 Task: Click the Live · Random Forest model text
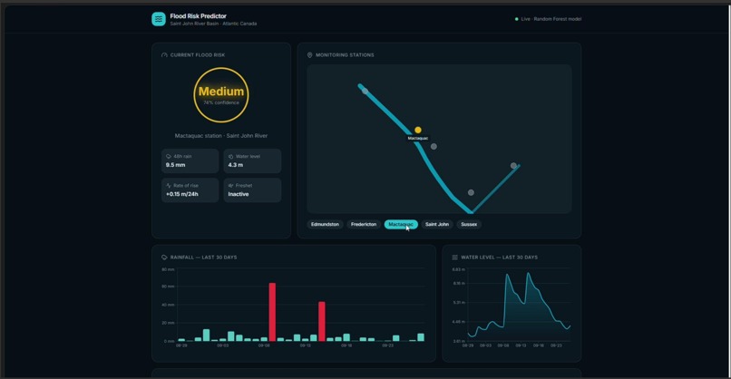(551, 19)
